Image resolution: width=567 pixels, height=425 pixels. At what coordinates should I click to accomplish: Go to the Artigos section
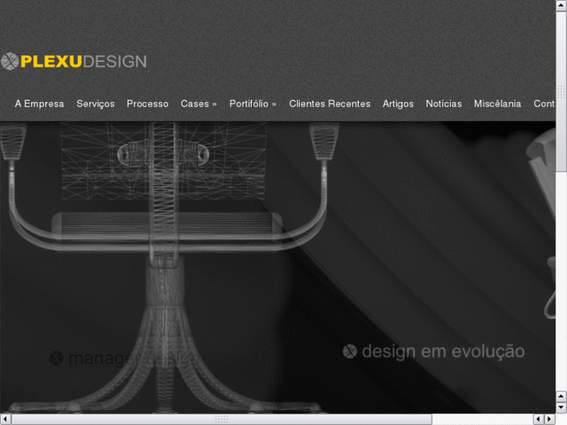click(x=398, y=104)
